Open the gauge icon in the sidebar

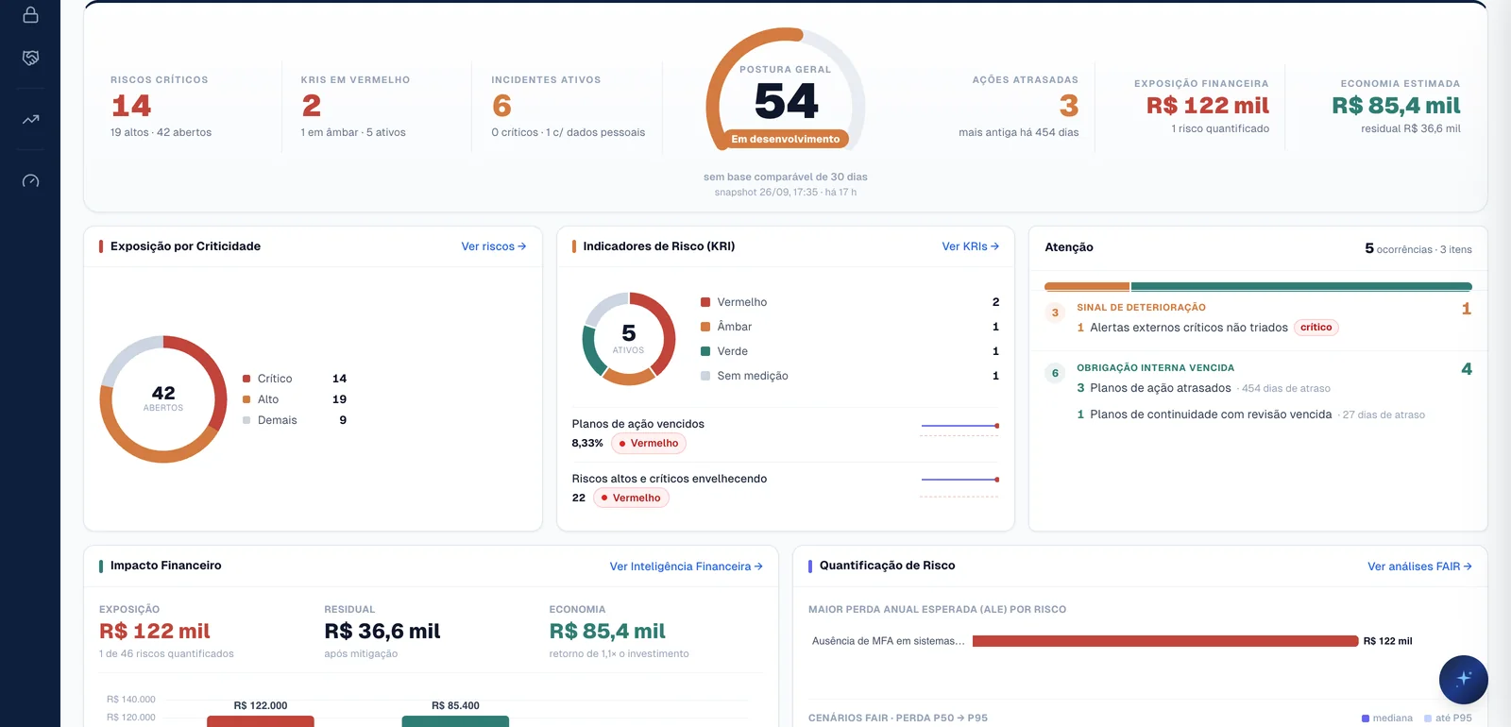click(x=30, y=180)
